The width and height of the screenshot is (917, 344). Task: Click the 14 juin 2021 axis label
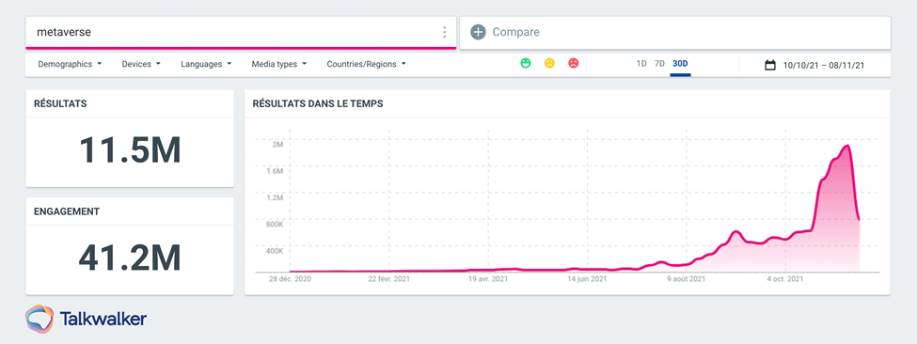[x=587, y=279]
